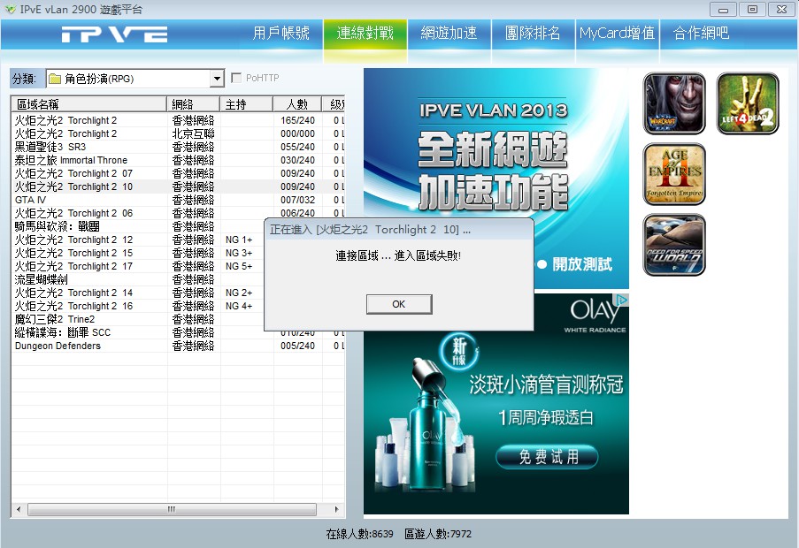
Task: Select the GTA IV row
Action: point(178,200)
